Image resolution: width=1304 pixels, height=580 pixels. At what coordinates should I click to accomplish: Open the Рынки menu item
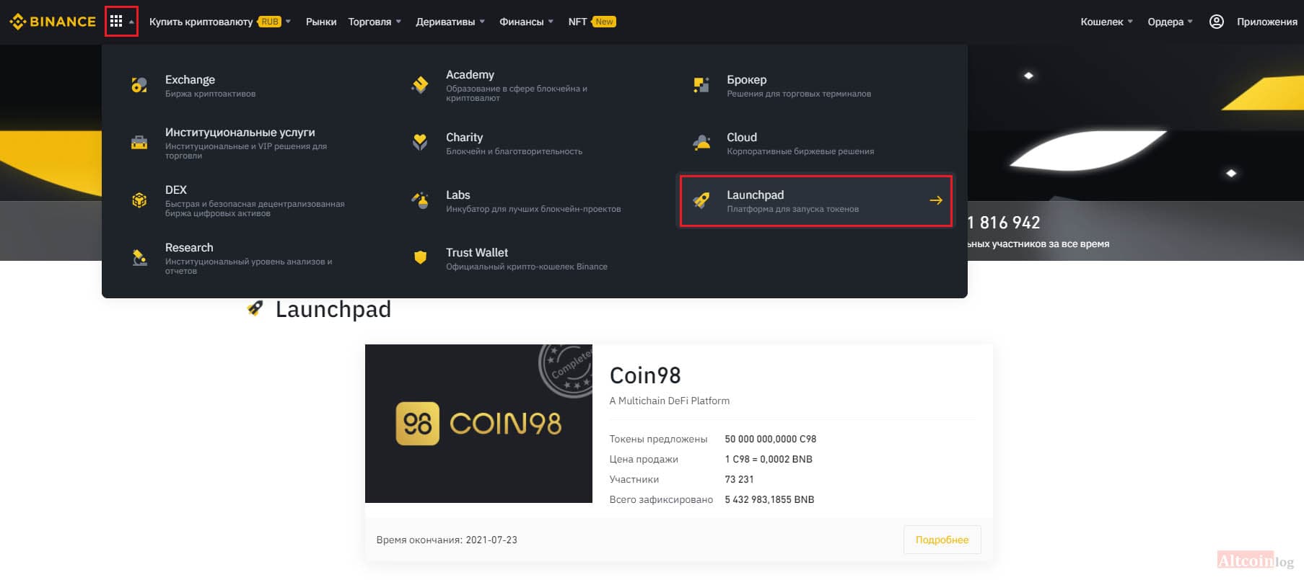coord(321,22)
